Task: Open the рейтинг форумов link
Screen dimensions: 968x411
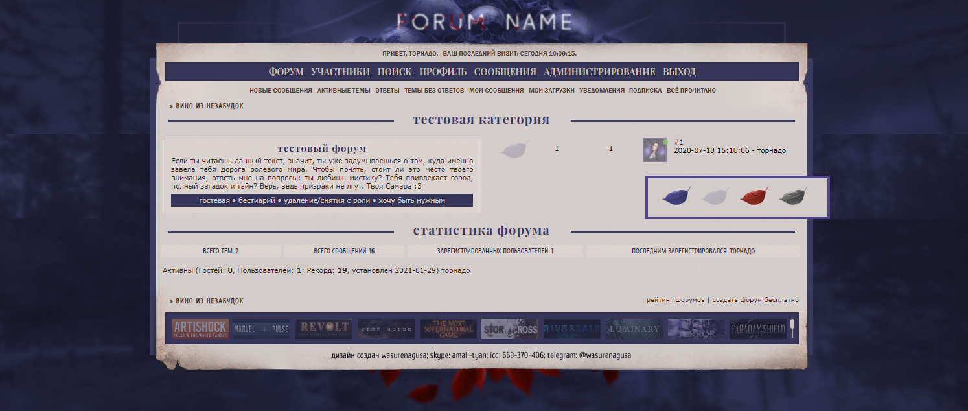Action: (676, 300)
